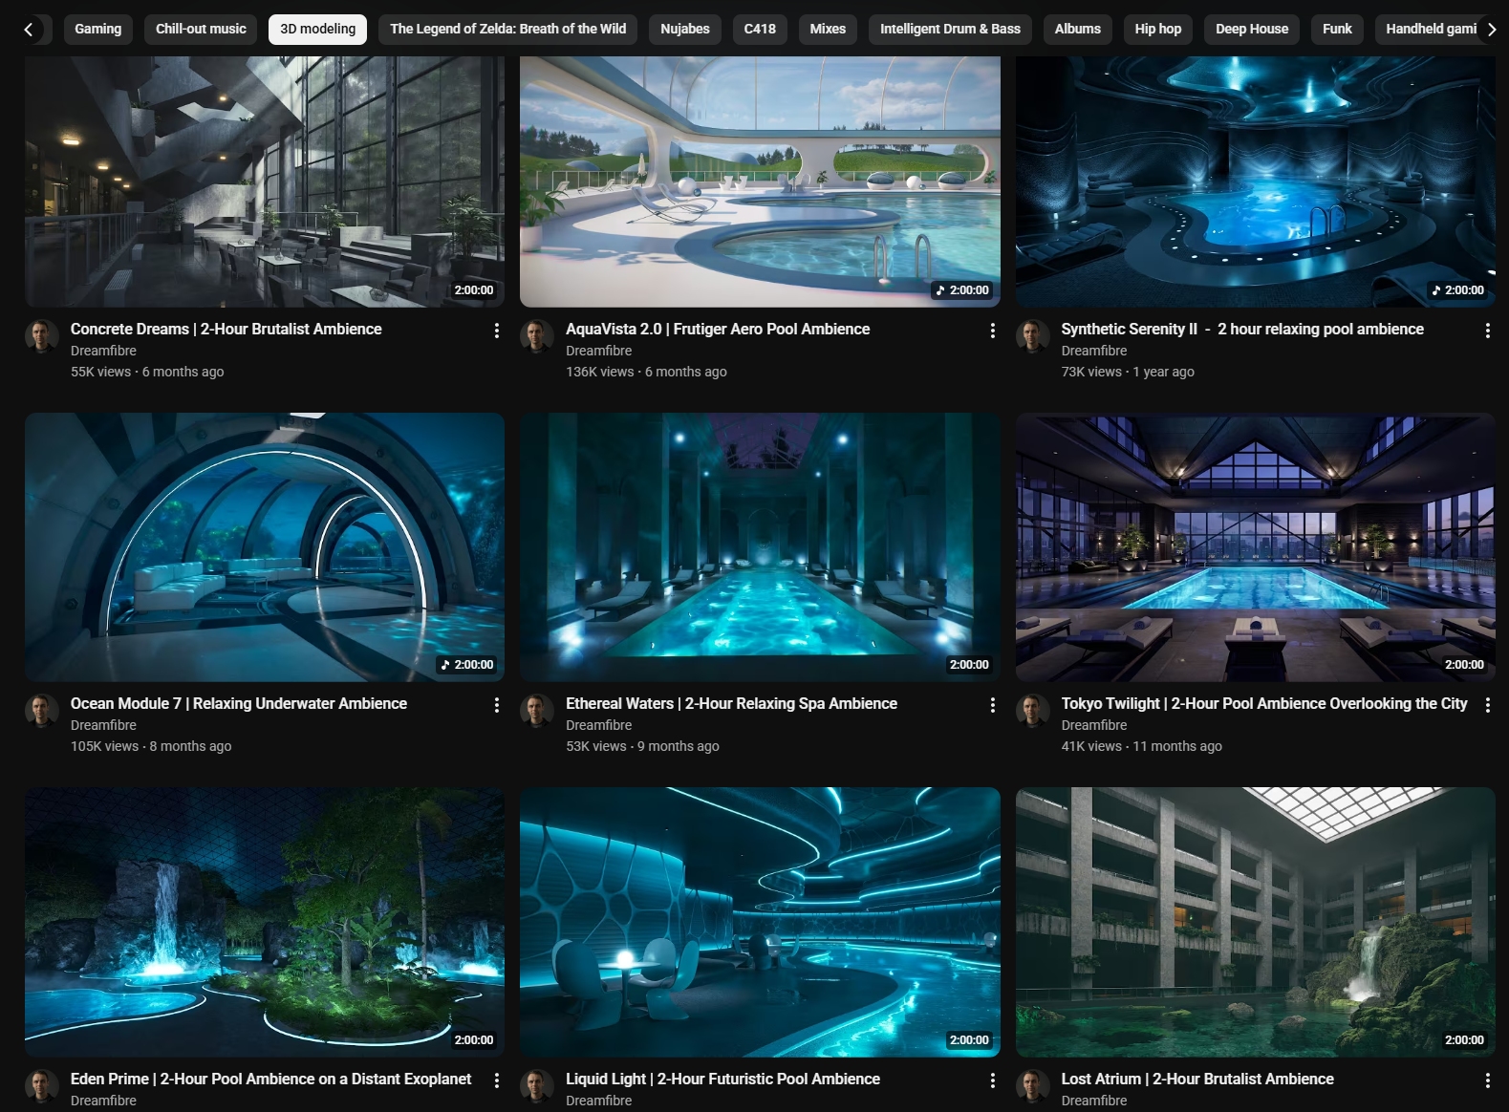Click three-dot menu for Ocean Module 7

coord(496,705)
